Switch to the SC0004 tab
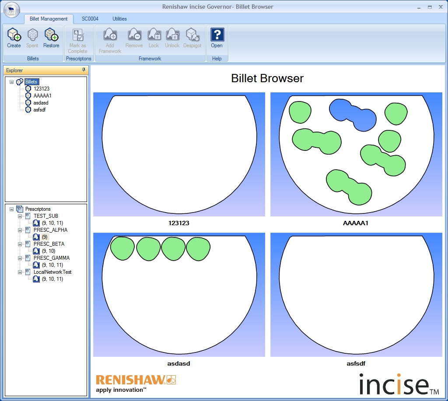 pos(90,19)
